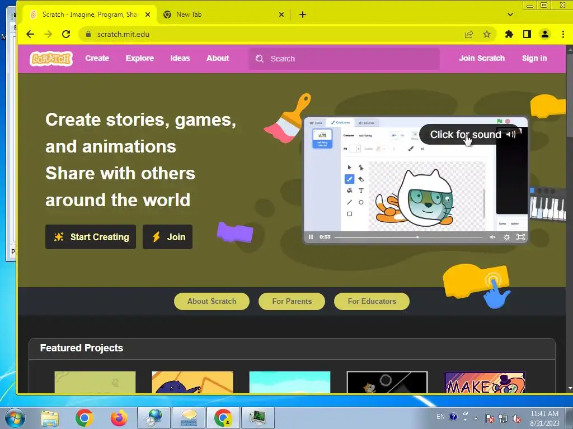Open the computer monitor taskbar icon
The width and height of the screenshot is (573, 429).
point(258,418)
